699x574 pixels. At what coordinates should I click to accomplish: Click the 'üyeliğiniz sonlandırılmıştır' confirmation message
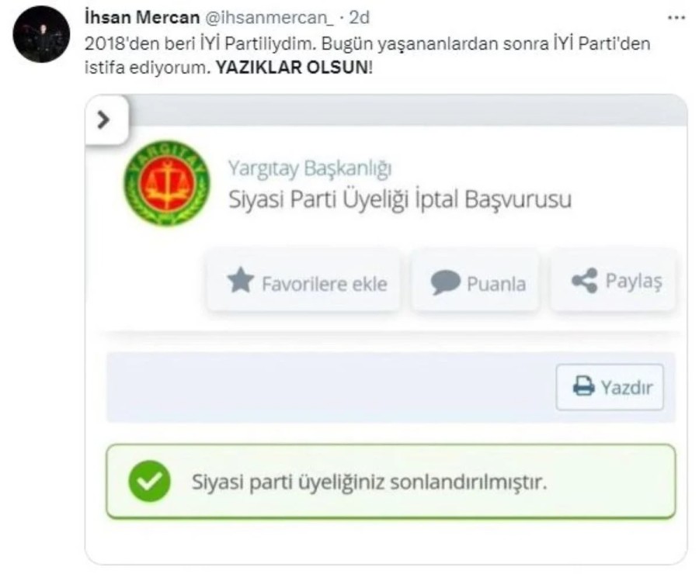(x=370, y=482)
